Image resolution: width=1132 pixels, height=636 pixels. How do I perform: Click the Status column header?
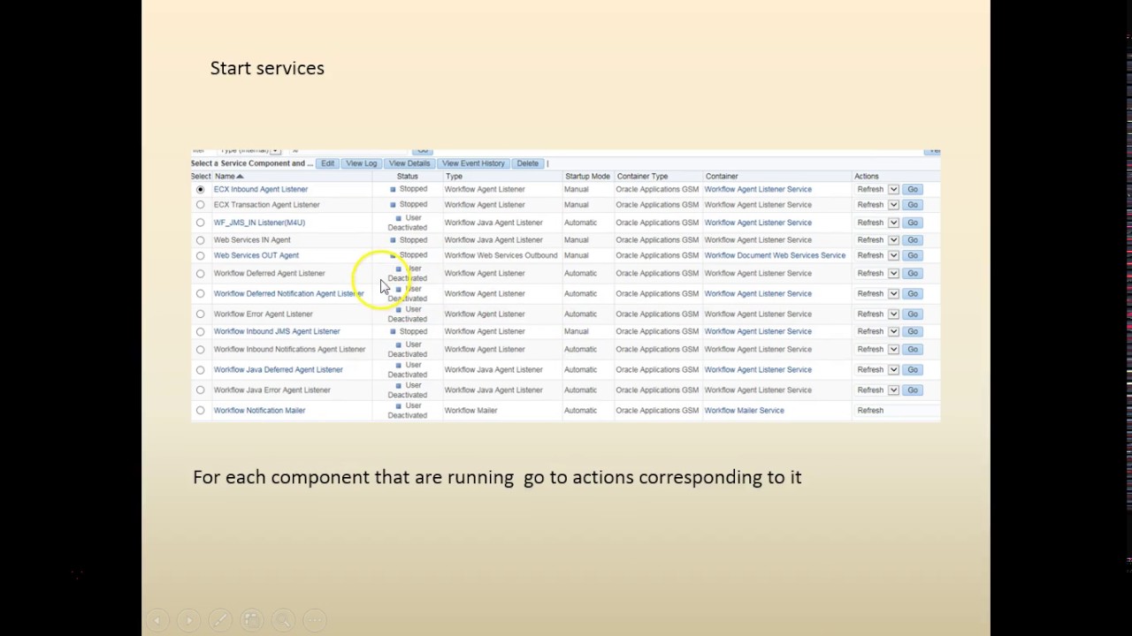[x=407, y=177]
